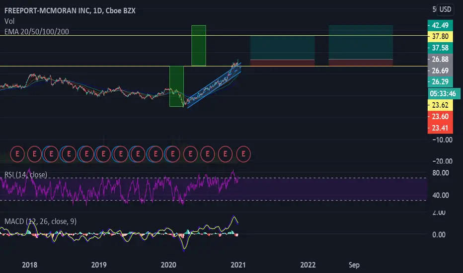The image size is (463, 273).
Task: Click the earnings E marker above 2020
Action: [x=173, y=154]
